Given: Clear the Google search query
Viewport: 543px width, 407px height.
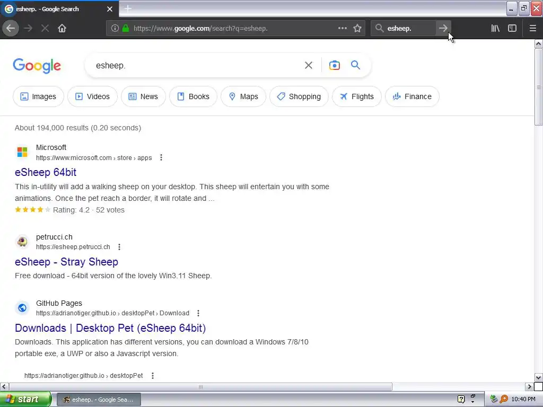Looking at the screenshot, I should click(x=309, y=65).
